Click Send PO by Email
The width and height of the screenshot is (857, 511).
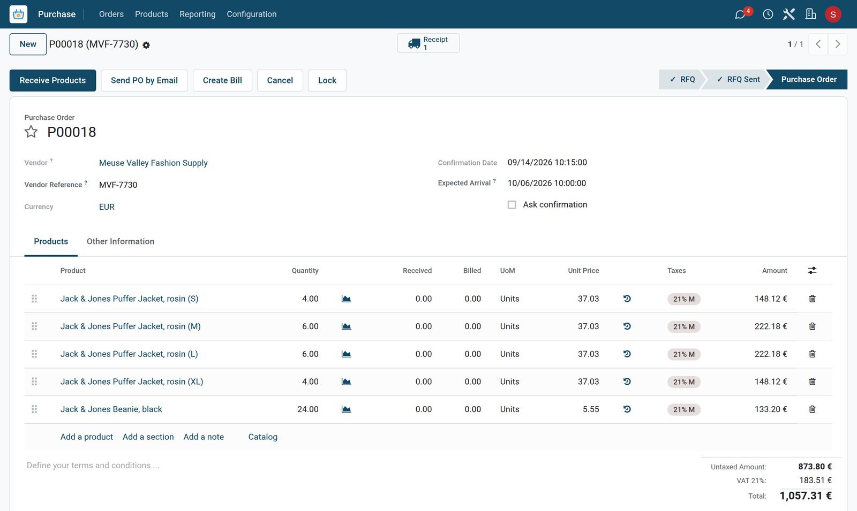[x=144, y=80]
